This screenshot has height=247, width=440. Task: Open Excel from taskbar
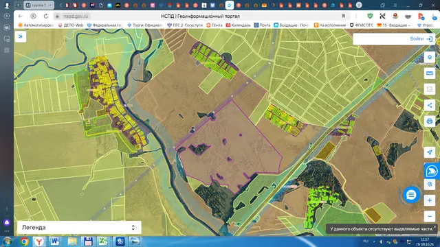103,242
